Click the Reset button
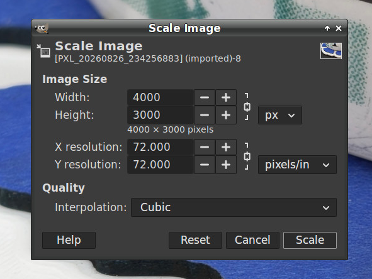 195,240
